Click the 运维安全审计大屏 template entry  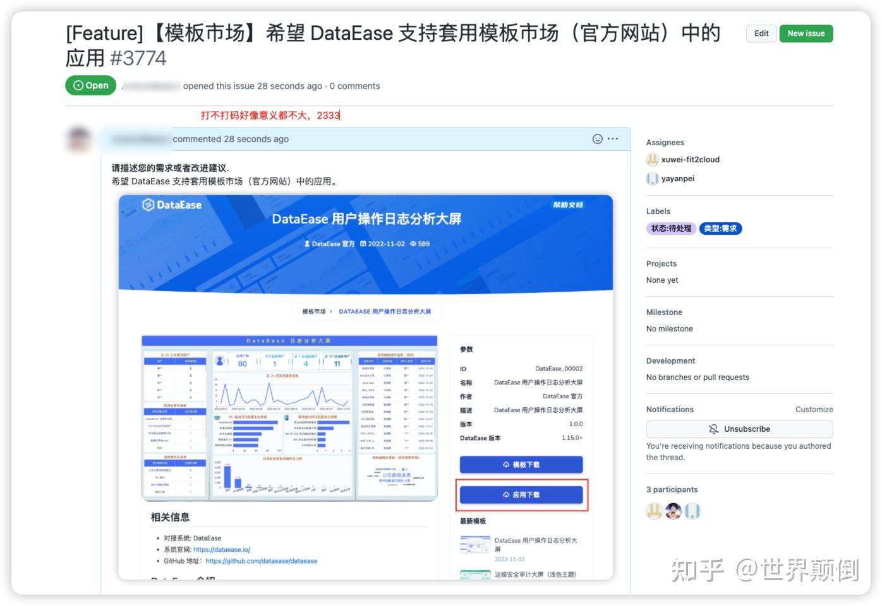pyautogui.click(x=535, y=574)
